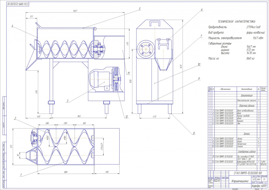Click the "273±0.21" tolerance dimension
Image resolution: width=269 pixels, height=190 pixels.
[101, 146]
